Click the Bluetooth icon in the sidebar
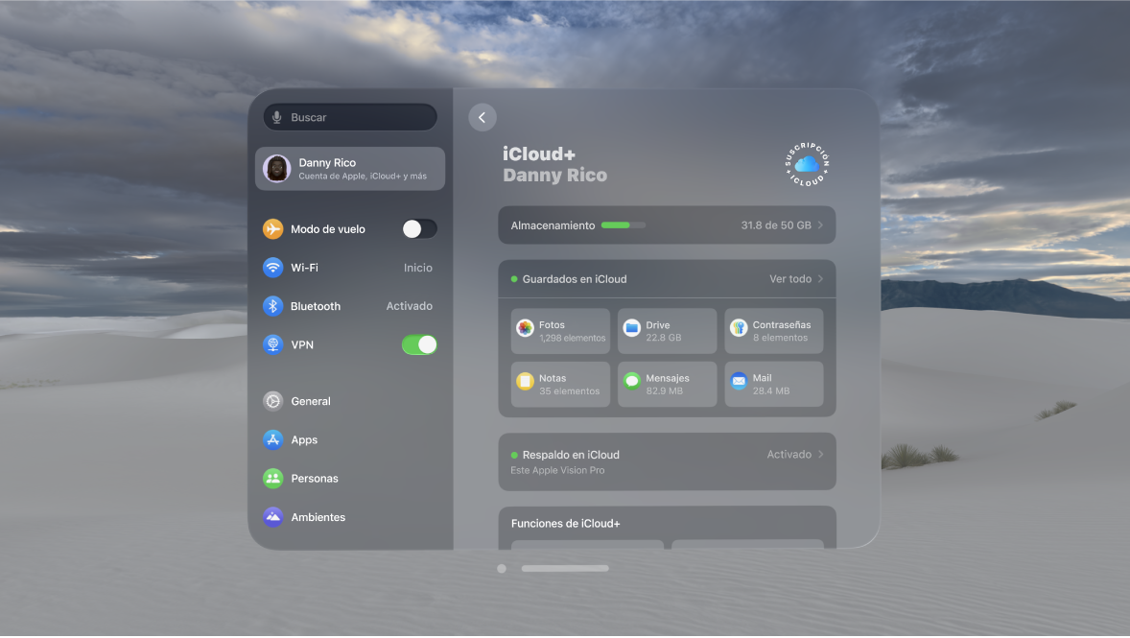 pos(272,306)
